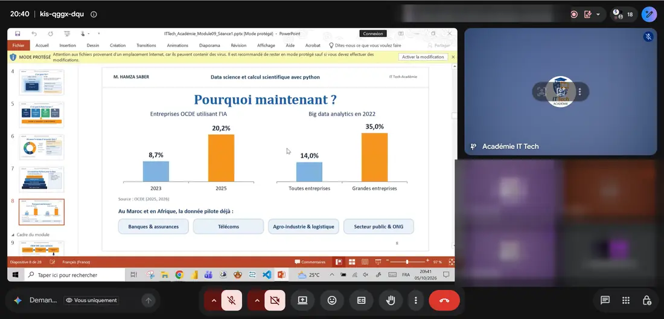Screen dimensions: 664x319
Task: Toggle closed captions in Meet
Action: click(361, 300)
